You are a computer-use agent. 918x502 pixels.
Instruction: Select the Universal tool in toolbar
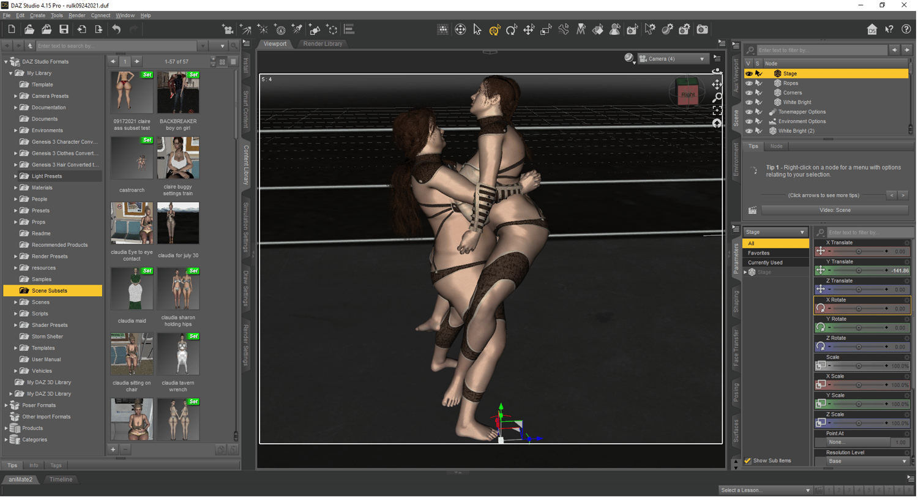point(494,29)
